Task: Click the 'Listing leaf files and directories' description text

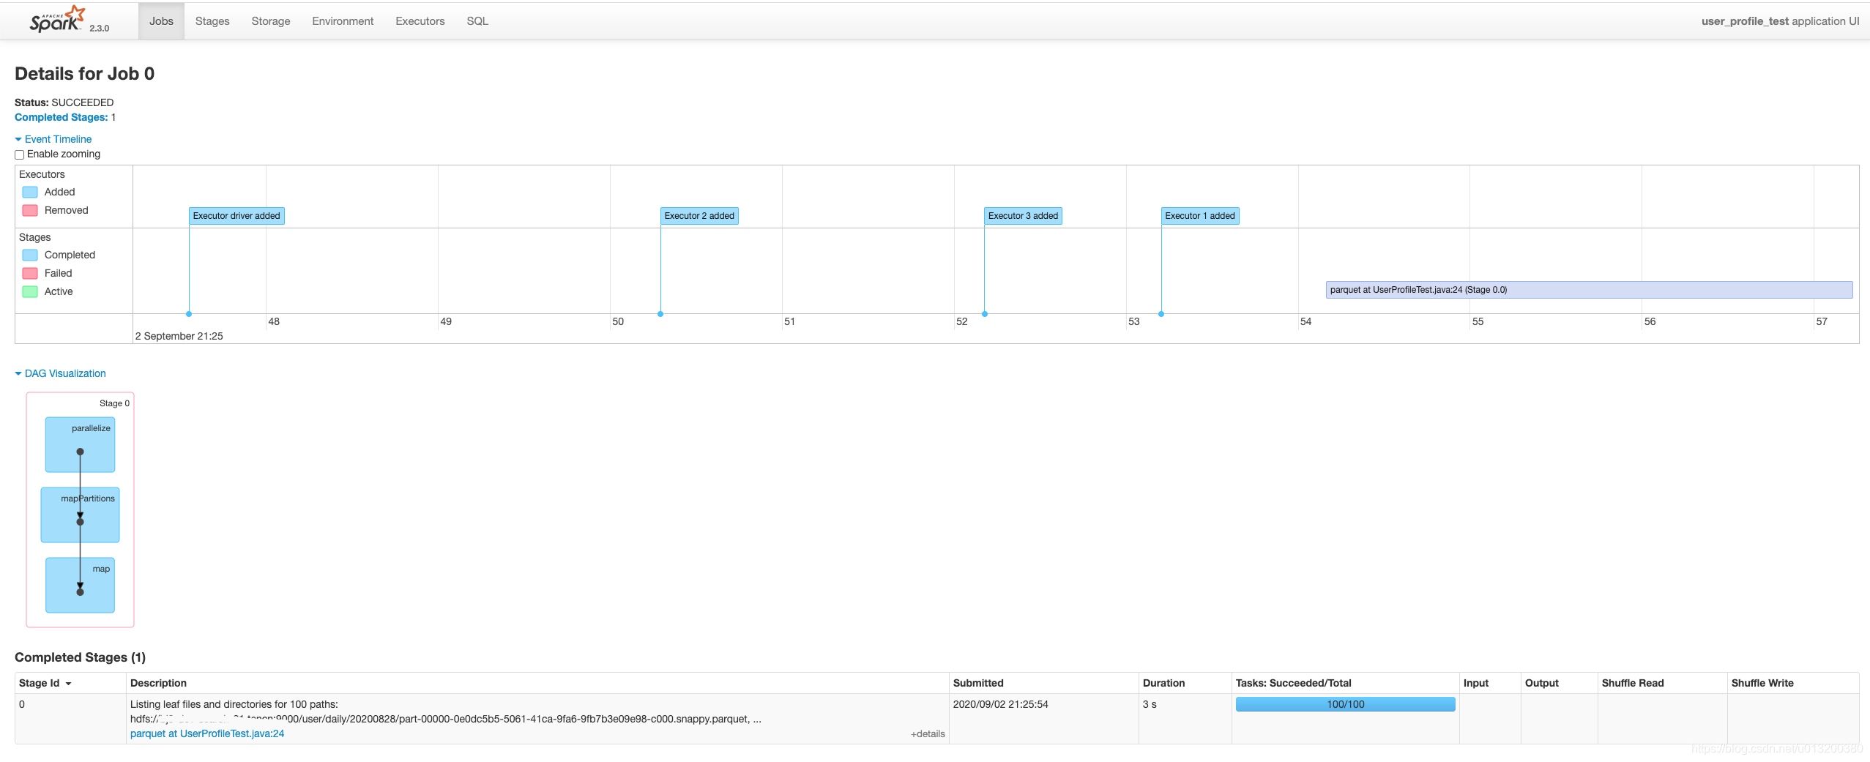Action: coord(234,704)
